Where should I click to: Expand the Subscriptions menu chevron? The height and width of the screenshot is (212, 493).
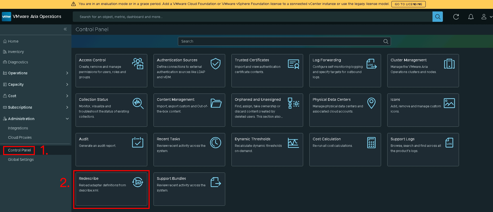coord(67,107)
